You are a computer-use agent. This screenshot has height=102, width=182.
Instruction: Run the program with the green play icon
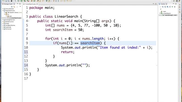pos(22,1)
